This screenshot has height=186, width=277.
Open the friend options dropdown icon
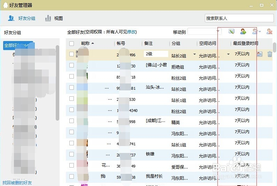pyautogui.click(x=256, y=31)
